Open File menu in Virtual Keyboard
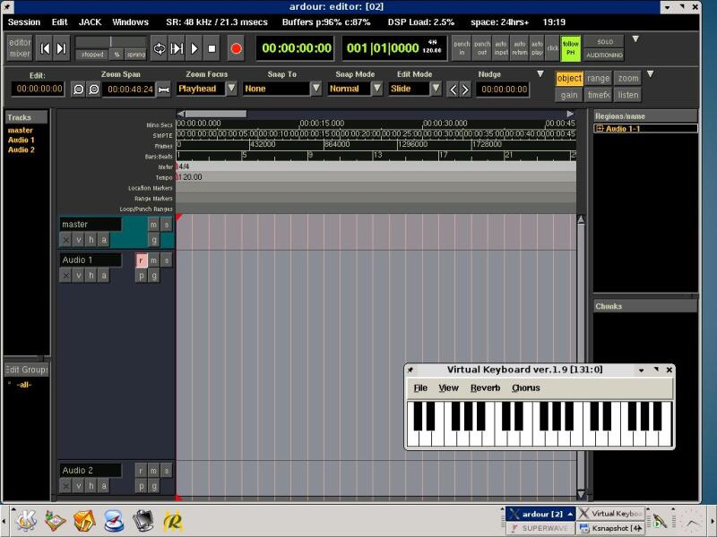 [420, 388]
